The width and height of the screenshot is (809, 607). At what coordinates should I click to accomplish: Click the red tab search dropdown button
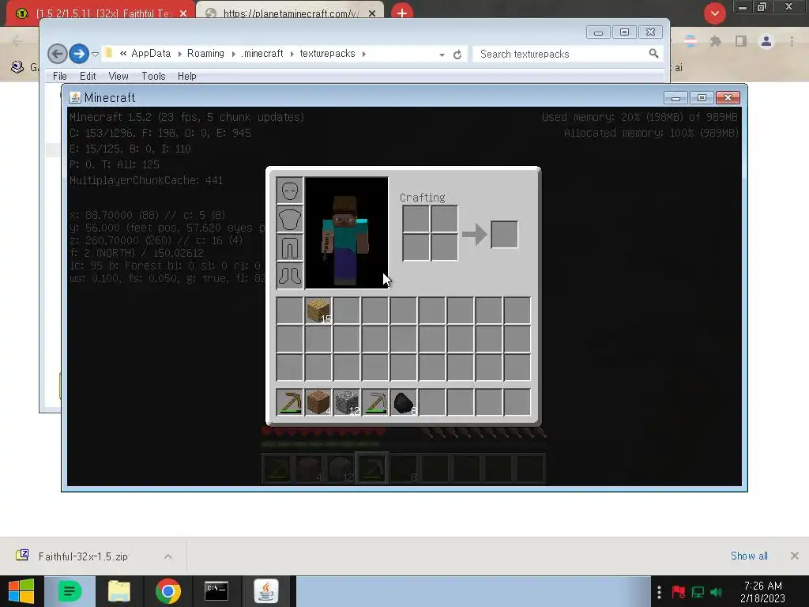click(x=714, y=13)
